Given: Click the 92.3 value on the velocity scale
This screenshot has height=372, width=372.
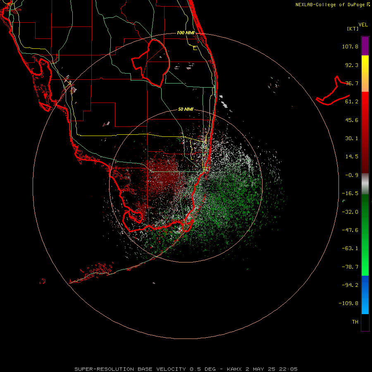Looking at the screenshot, I should click(352, 65).
